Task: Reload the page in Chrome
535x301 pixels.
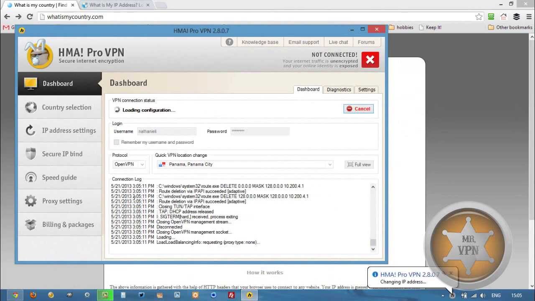Action: tap(30, 17)
